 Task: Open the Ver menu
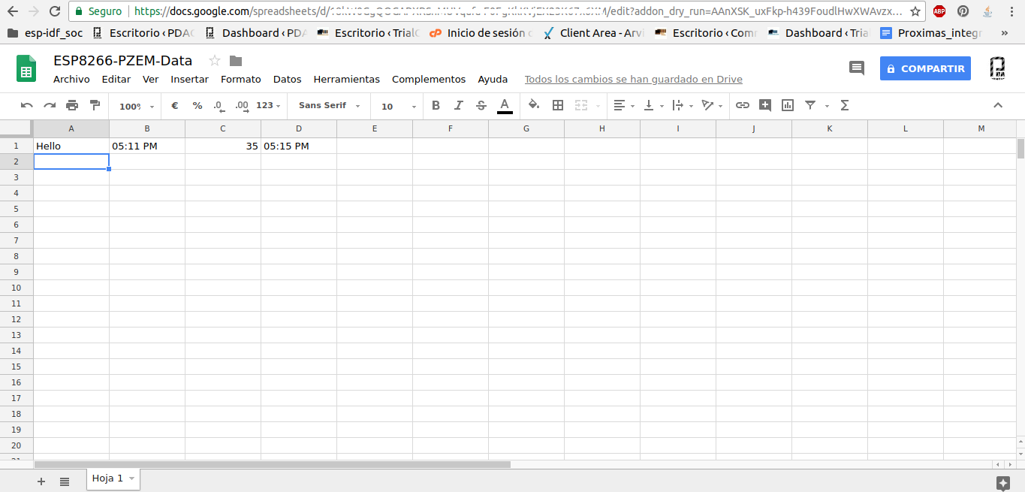151,79
